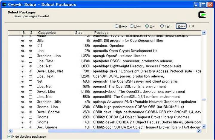215x140 pixels.
Task: Select ORBit: High-performance CORBA ORB text
Action: (x=138, y=107)
